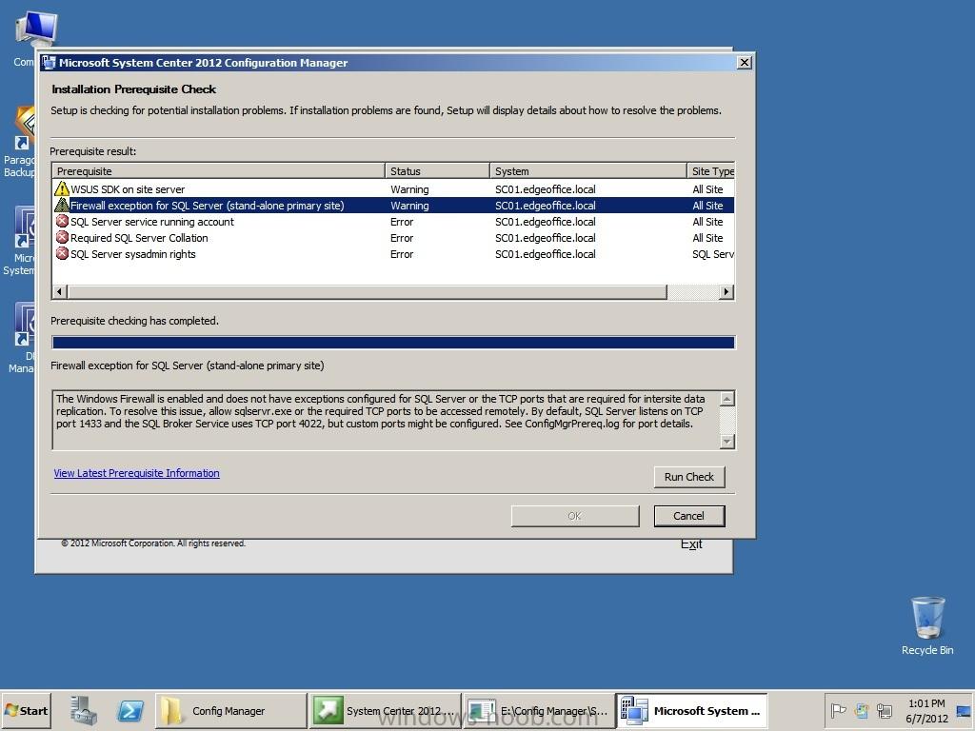Sort by the Prerequisite column header
The height and width of the screenshot is (731, 975).
[219, 171]
